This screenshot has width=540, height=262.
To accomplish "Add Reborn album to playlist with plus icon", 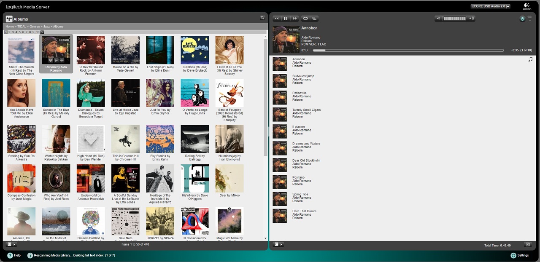I will 62,61.
